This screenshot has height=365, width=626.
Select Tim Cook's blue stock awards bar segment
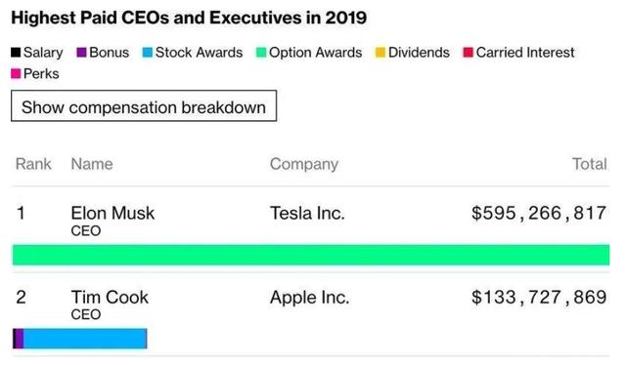click(85, 339)
